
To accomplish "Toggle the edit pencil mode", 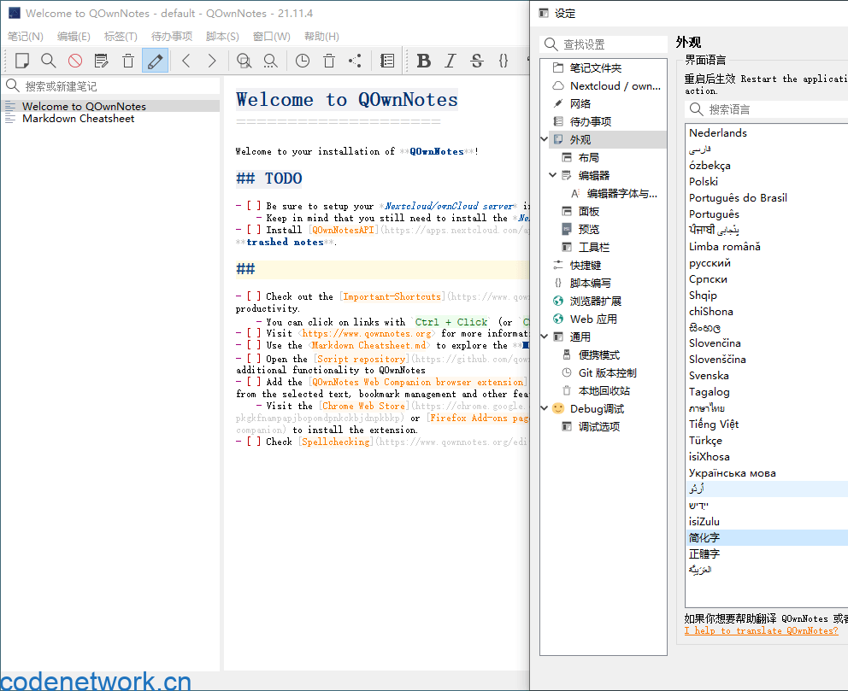I will [156, 61].
